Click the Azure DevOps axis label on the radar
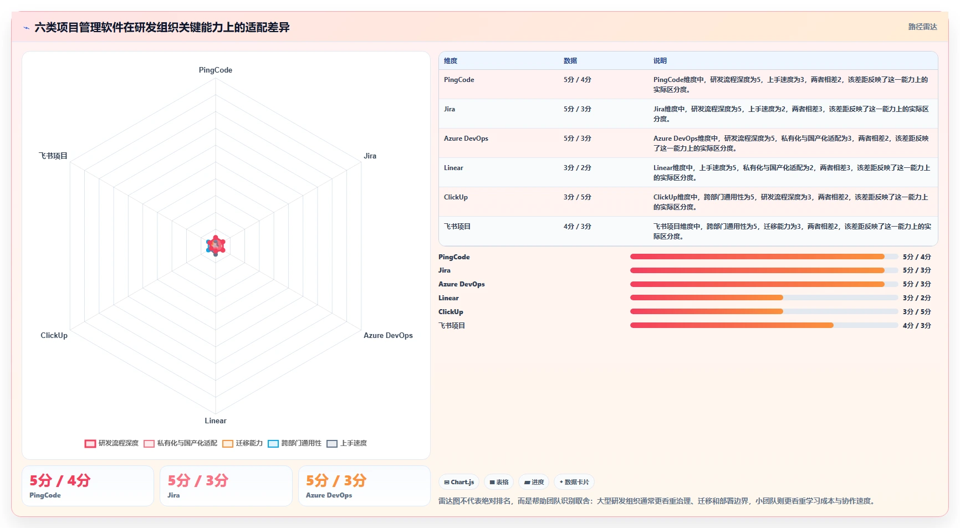 (388, 335)
